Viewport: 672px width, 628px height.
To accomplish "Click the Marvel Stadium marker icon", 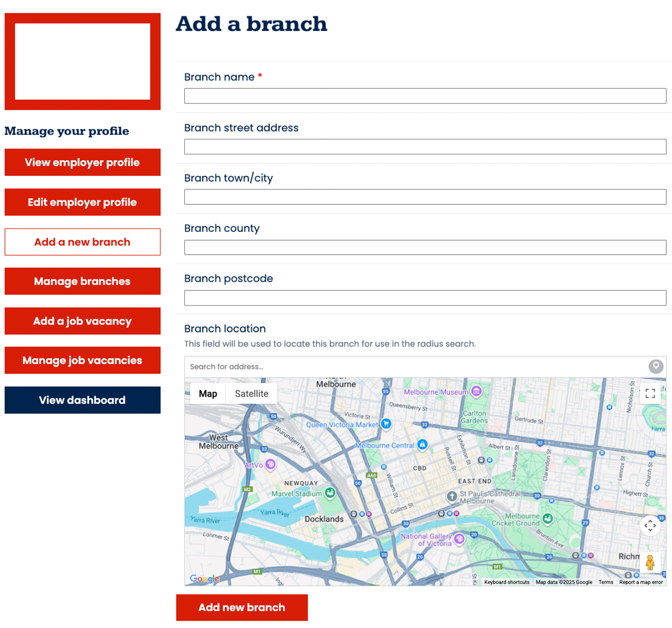I will pos(330,493).
